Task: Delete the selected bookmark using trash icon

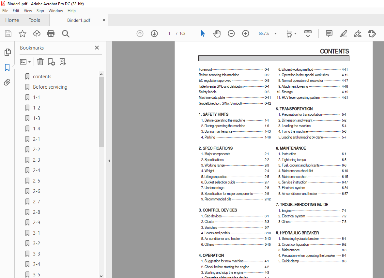Action: pyautogui.click(x=40, y=62)
